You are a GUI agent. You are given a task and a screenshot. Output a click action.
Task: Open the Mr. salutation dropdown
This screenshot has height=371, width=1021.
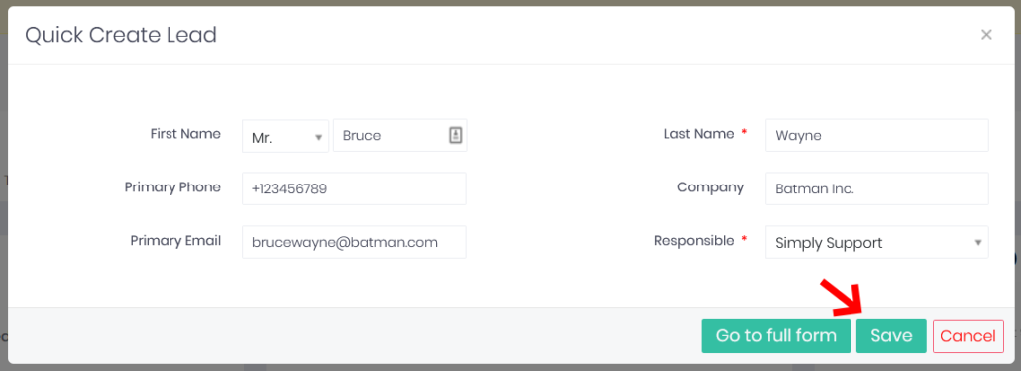click(x=286, y=136)
